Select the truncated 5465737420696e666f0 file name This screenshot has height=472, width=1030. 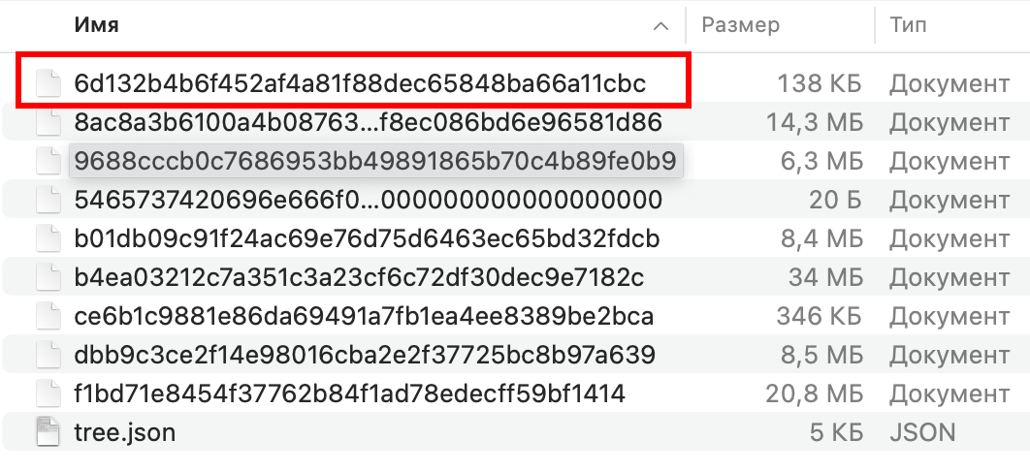point(368,201)
